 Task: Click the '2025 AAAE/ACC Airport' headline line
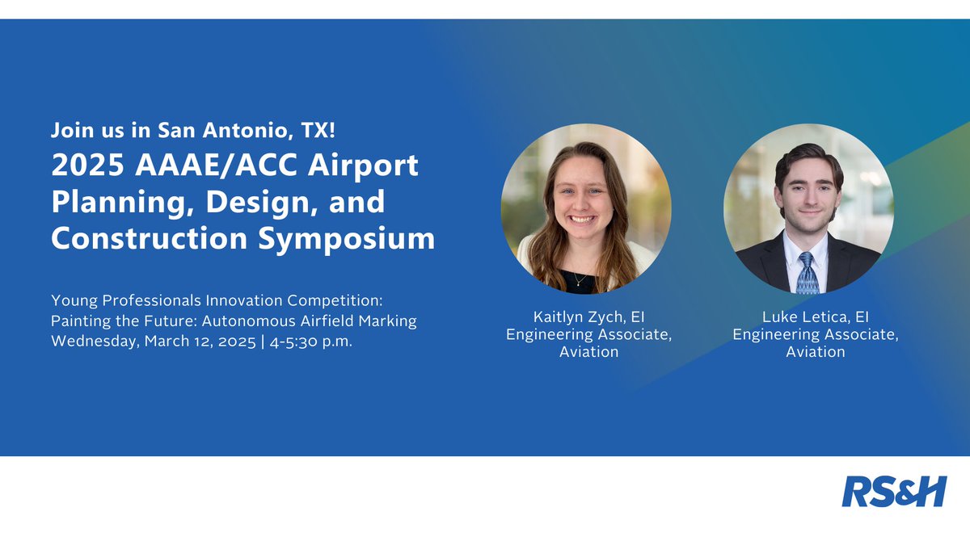tap(235, 166)
